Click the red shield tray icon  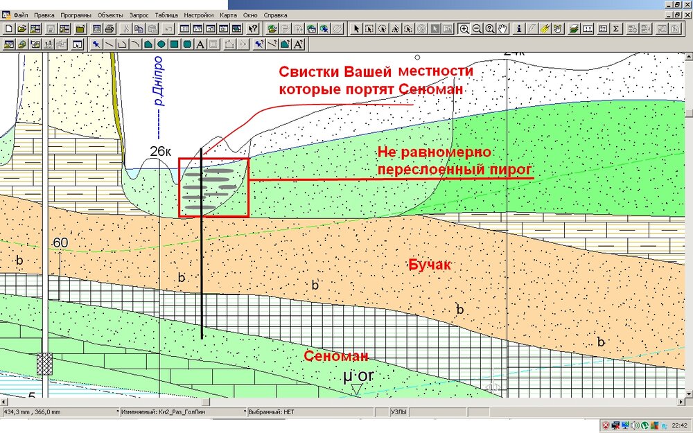click(x=606, y=425)
